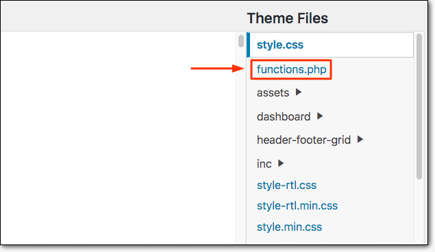This screenshot has height=252, width=435.
Task: Expand the dashboard folder arrow
Action: click(320, 116)
